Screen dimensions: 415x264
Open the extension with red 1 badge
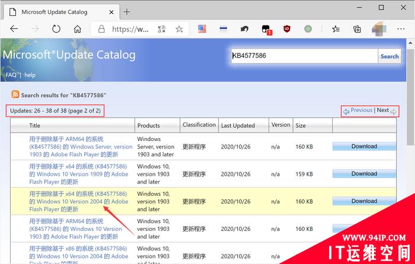266,30
